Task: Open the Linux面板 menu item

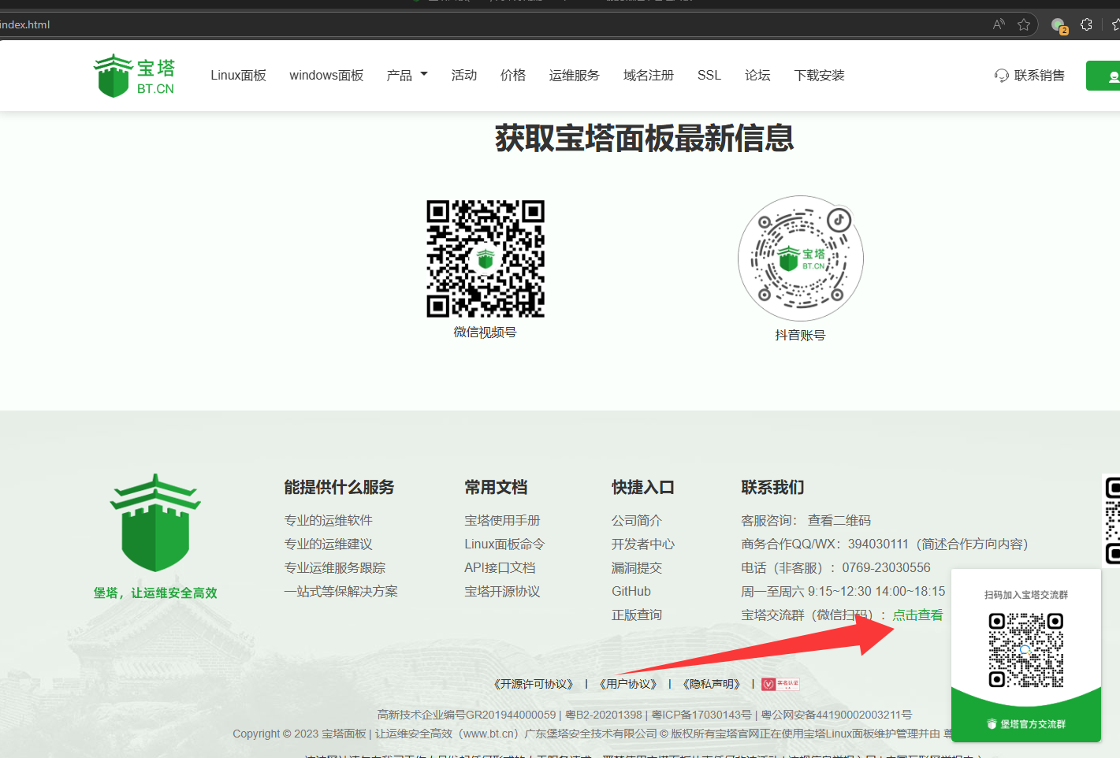Action: (x=238, y=76)
